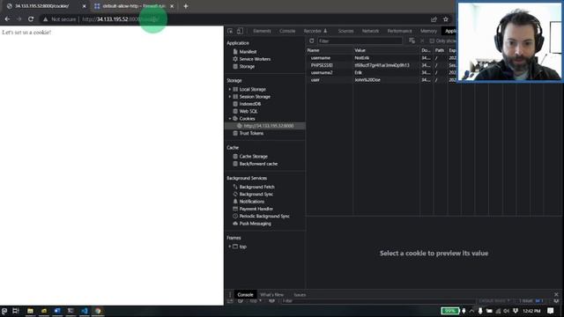The image size is (564, 317).
Task: Select the http://34.133.195.52:8000 cookie origin
Action: [x=268, y=126]
